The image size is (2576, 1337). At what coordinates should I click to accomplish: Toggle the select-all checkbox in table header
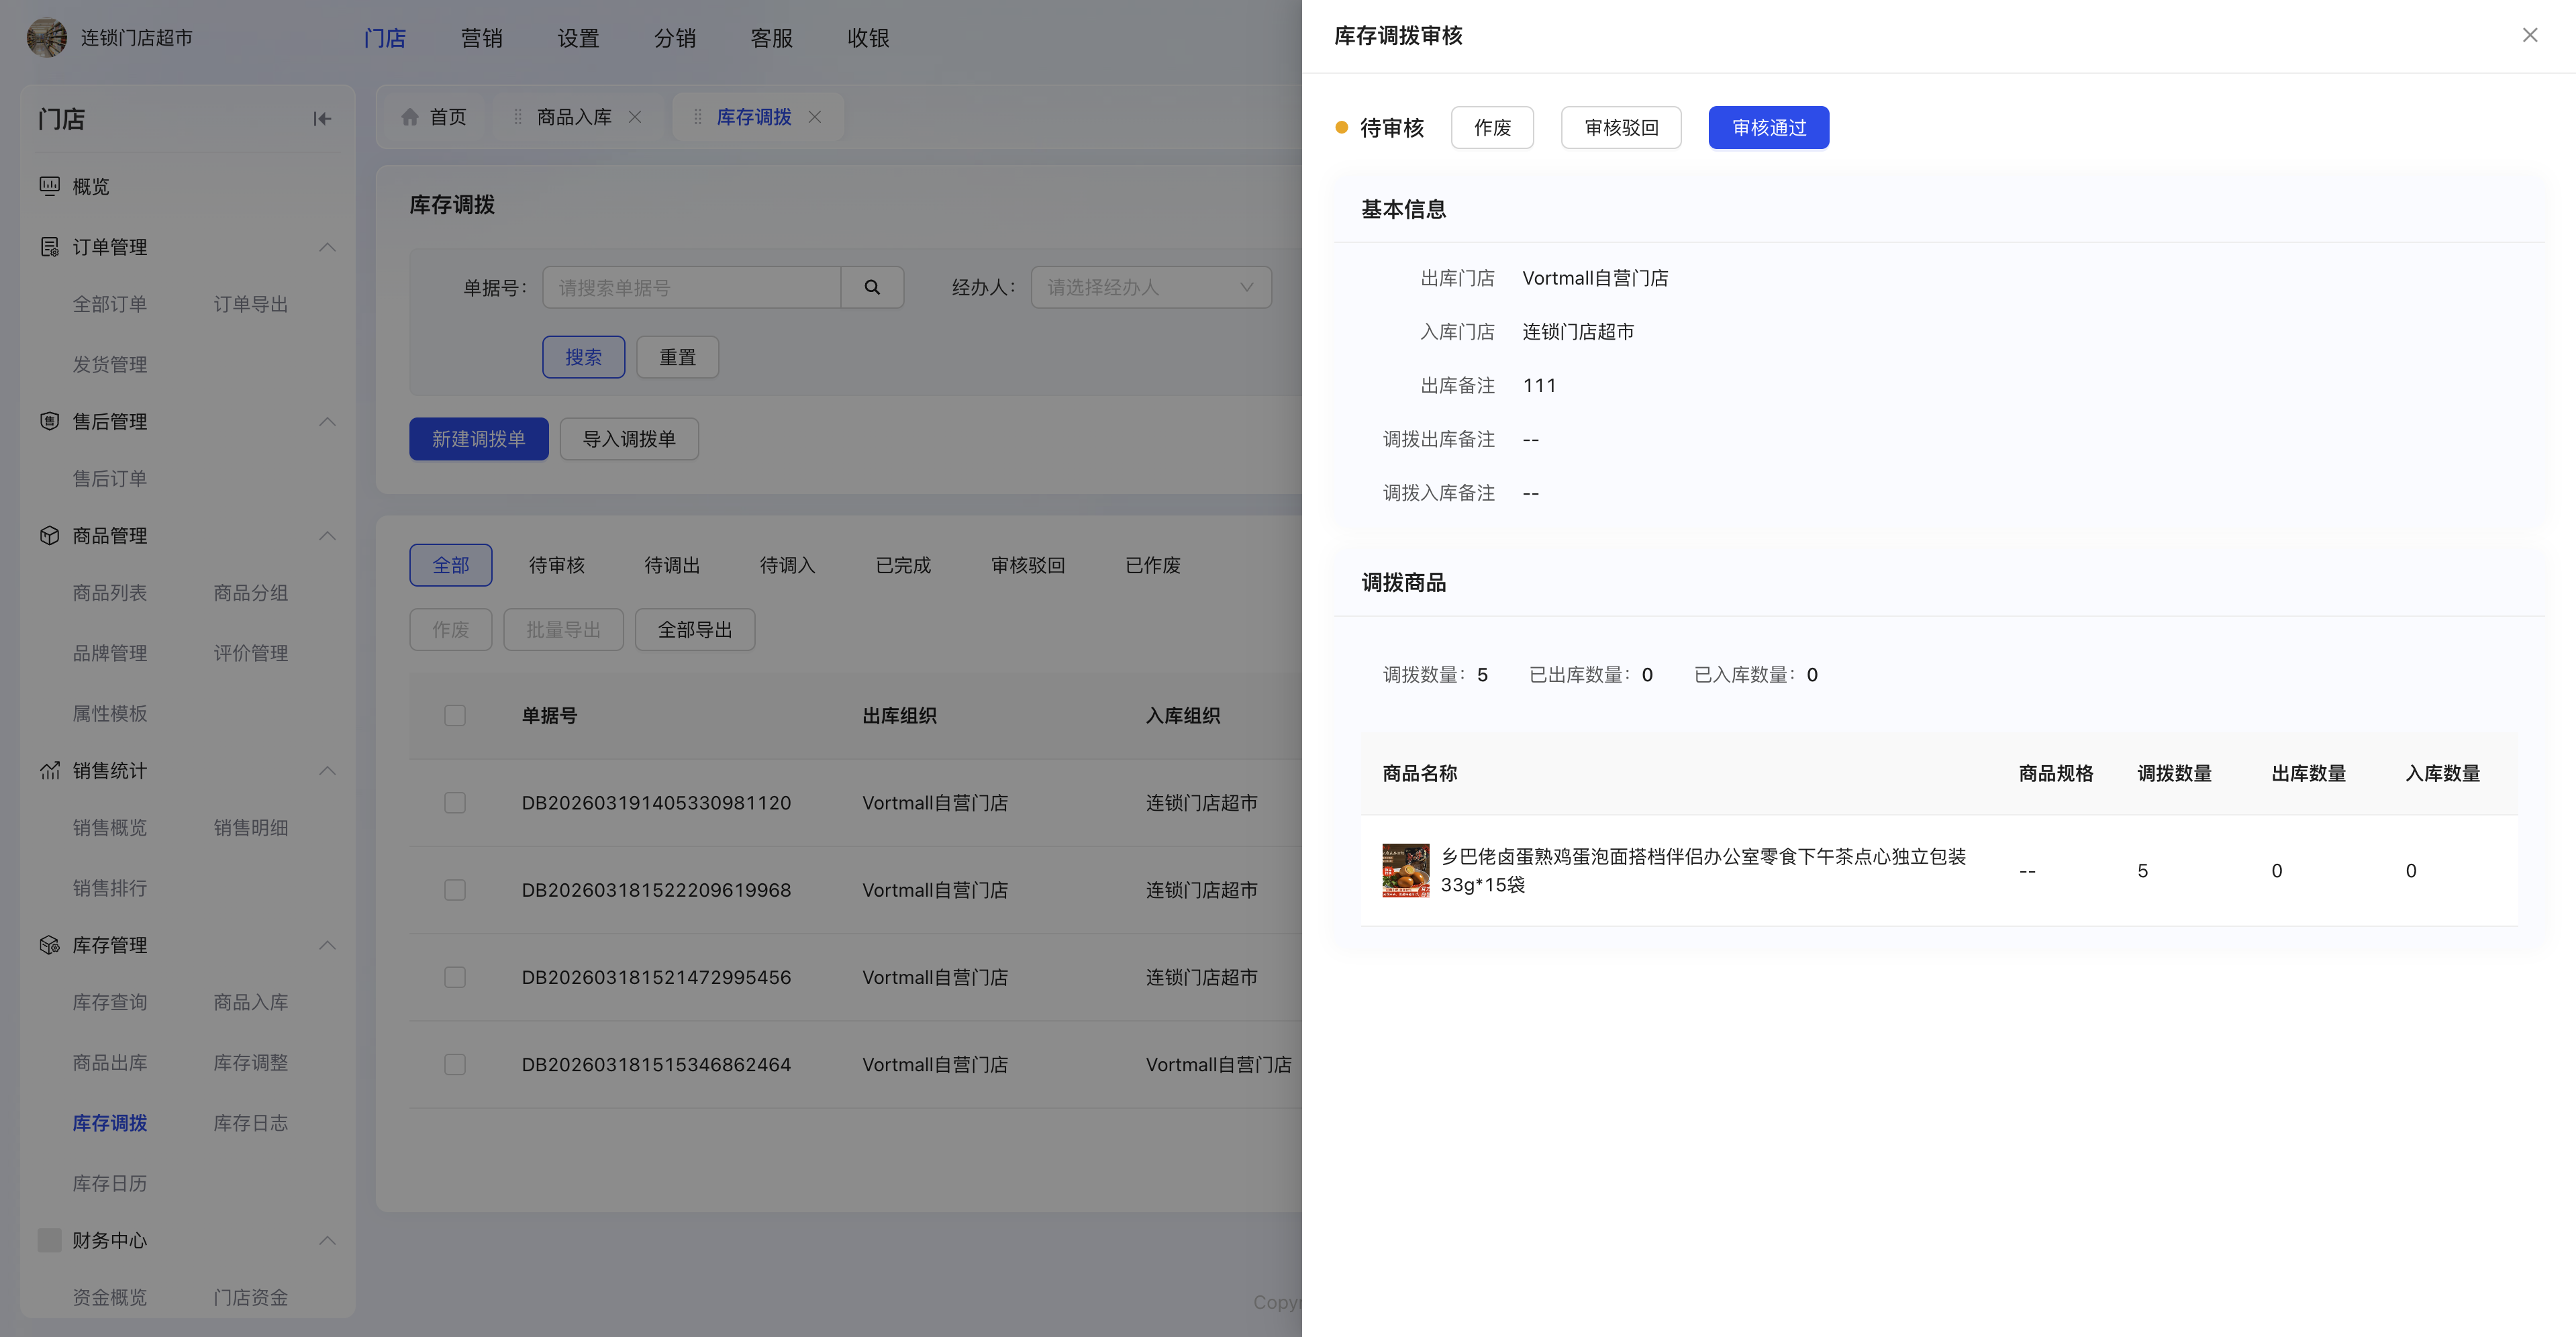[x=455, y=715]
